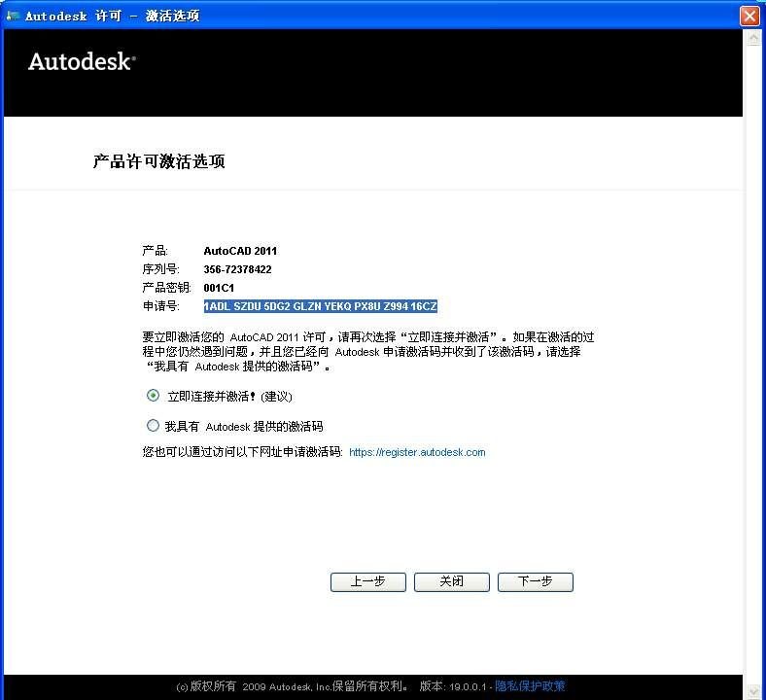Click the heading 产品许可激活选项
The width and height of the screenshot is (766, 700).
(x=158, y=161)
